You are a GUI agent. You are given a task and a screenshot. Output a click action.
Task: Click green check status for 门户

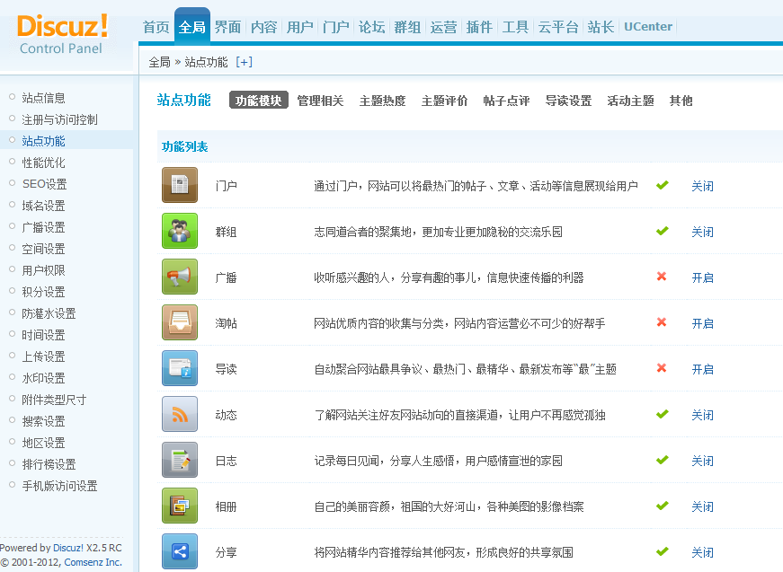[663, 186]
